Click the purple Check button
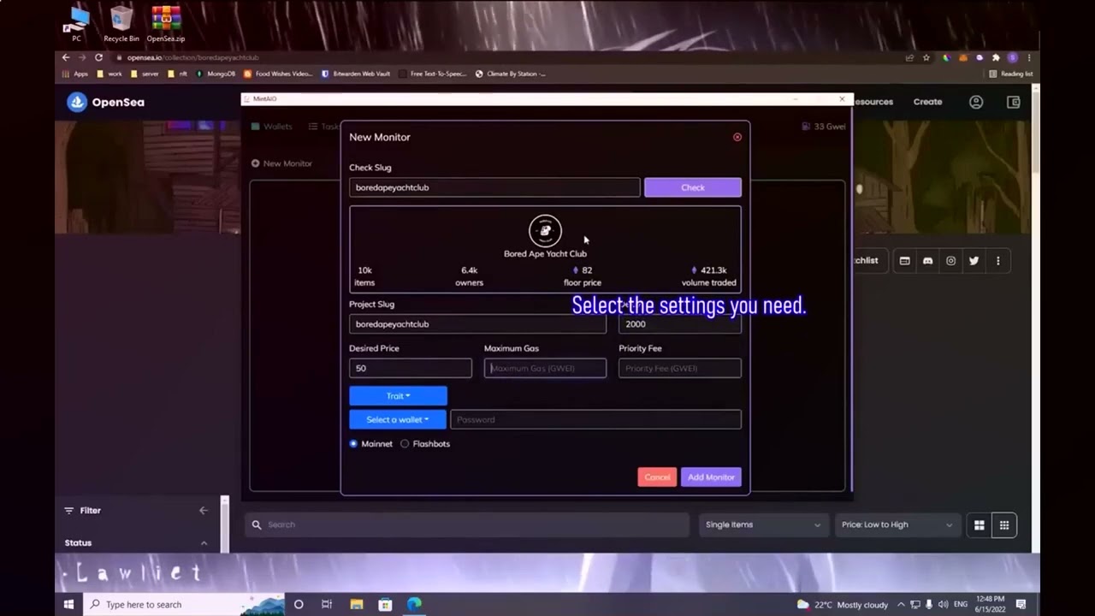 [x=693, y=187]
